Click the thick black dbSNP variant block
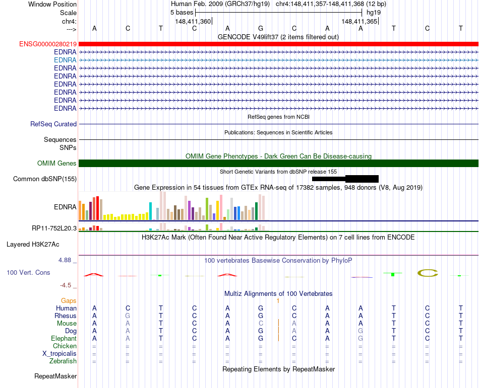This screenshot has width=479, height=388. tap(362, 179)
